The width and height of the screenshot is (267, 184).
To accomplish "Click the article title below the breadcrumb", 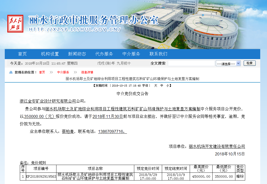I will pyautogui.click(x=132, y=79).
